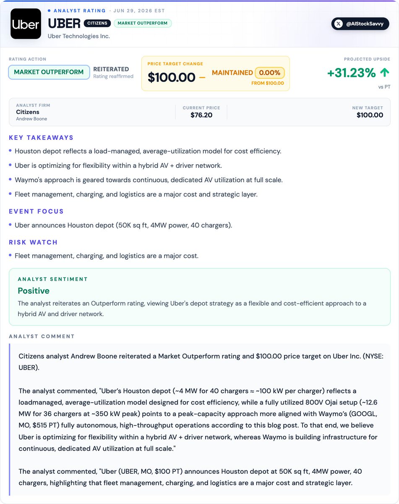This screenshot has height=504, width=399.
Task: Click the green projected upside arrow
Action: point(385,73)
